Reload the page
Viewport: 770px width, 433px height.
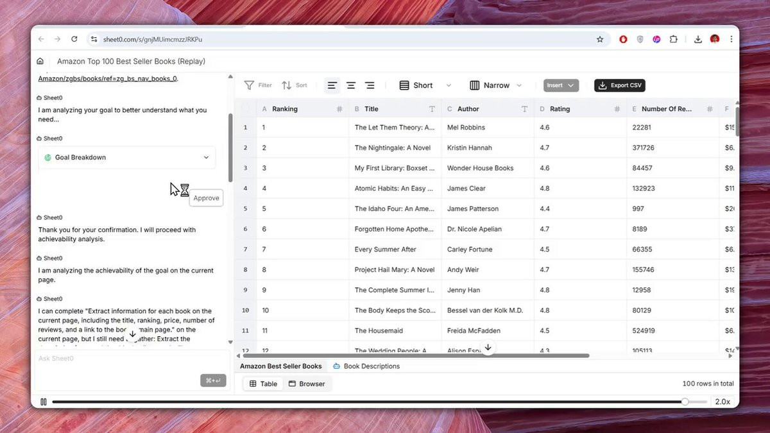coord(74,39)
